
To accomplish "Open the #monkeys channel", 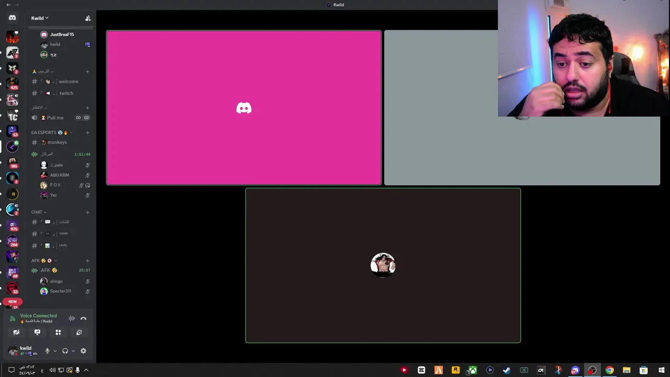I will click(61, 142).
